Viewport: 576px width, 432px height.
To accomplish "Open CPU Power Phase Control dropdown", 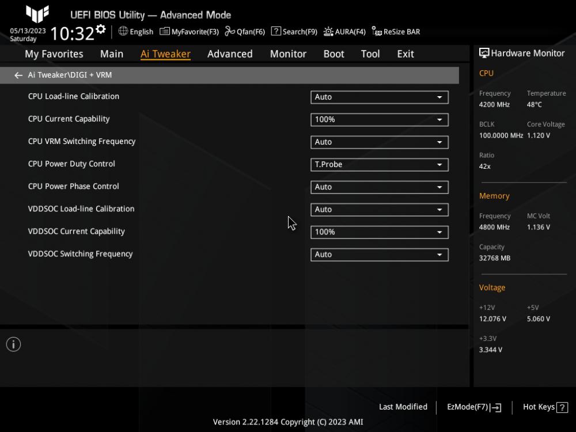I will click(x=380, y=187).
